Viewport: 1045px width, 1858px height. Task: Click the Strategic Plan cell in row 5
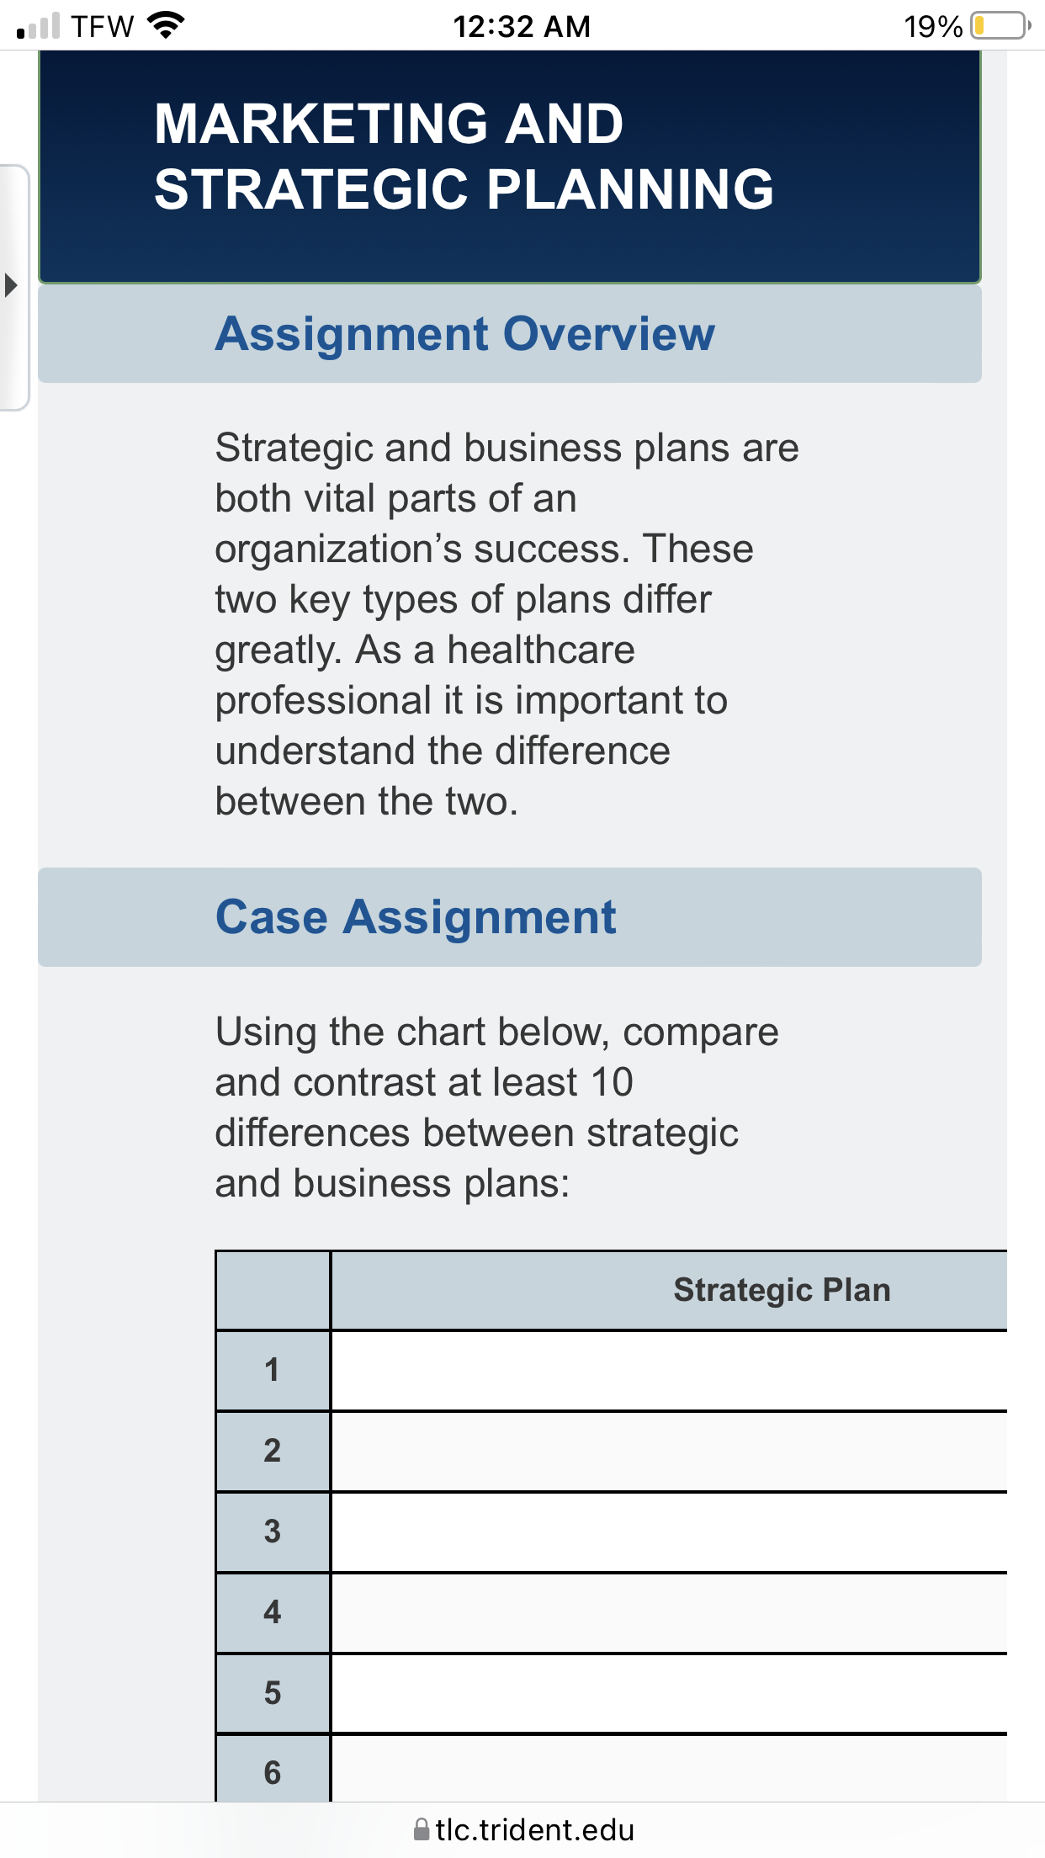670,1693
